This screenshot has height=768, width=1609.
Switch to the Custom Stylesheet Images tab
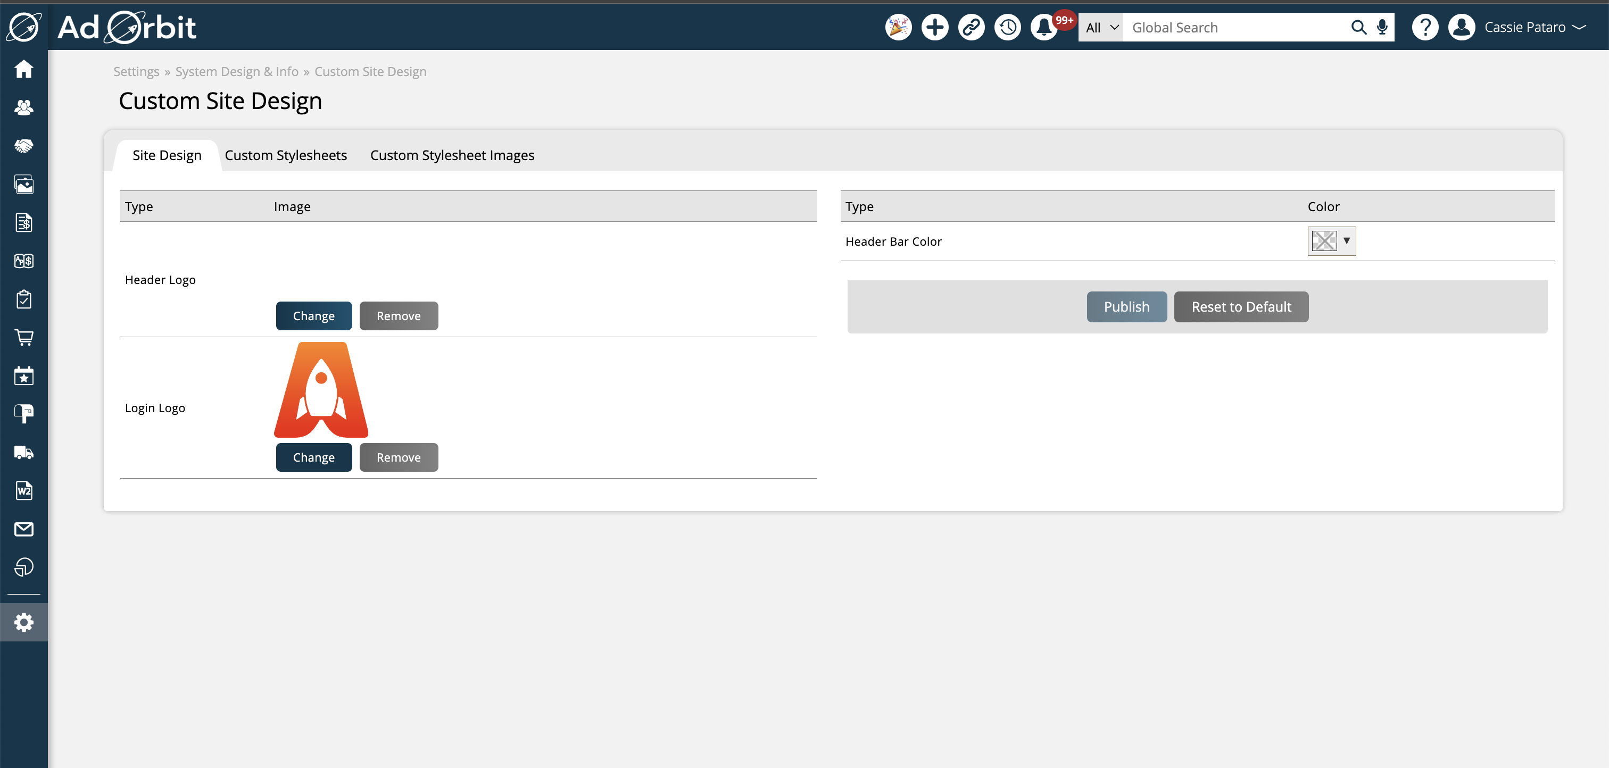(452, 155)
